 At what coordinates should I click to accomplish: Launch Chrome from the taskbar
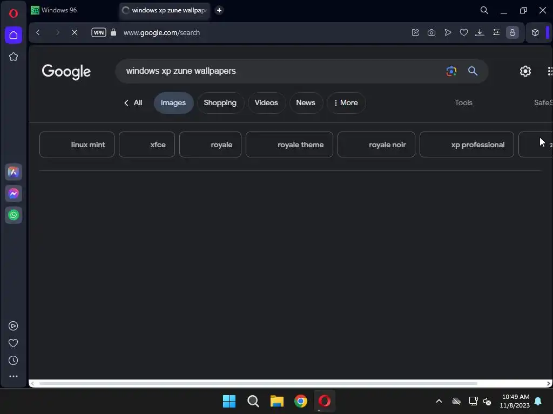tap(301, 401)
